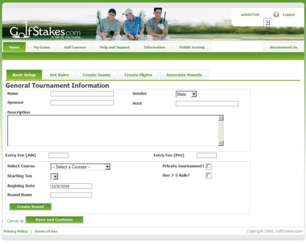Screen dimensions: 306x244
Task: Open the adminTest user link
Action: click(x=250, y=15)
